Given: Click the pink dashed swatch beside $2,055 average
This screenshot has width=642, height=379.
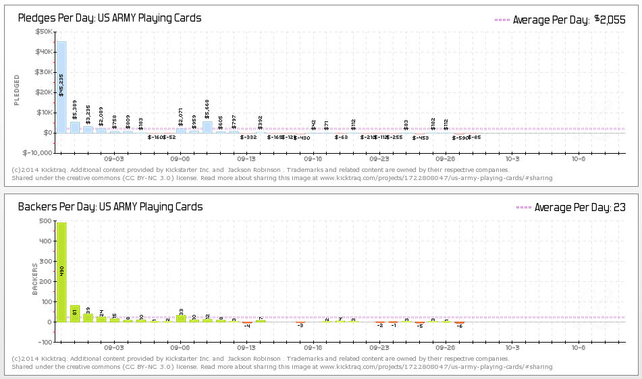Looking at the screenshot, I should point(502,20).
